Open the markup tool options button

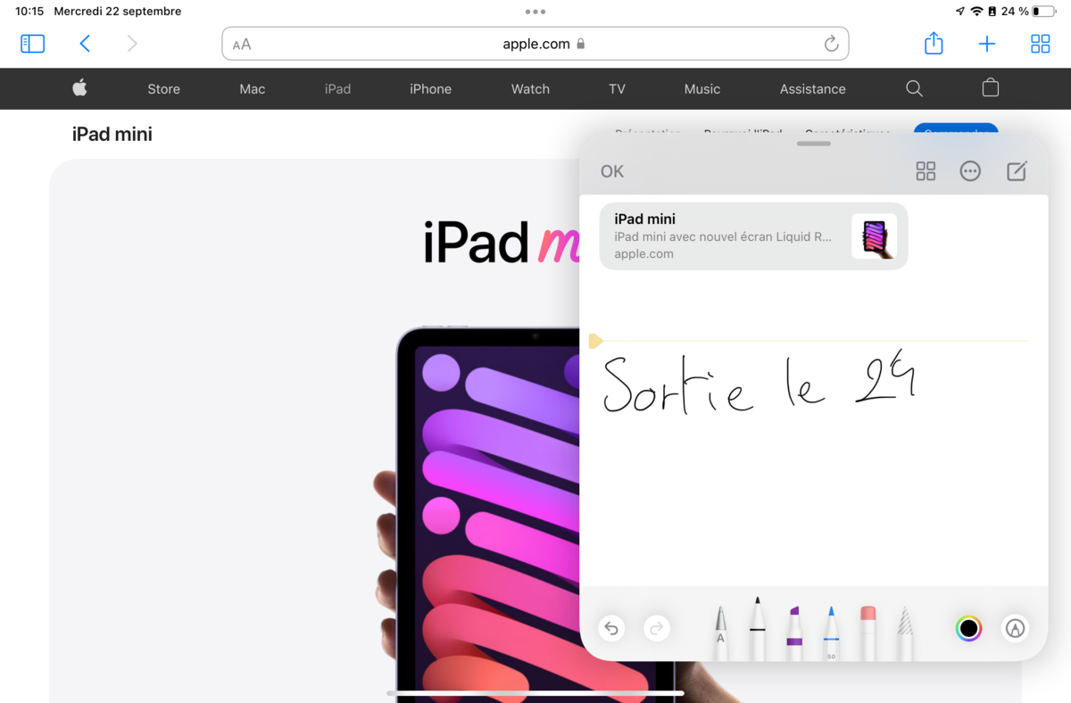[x=1014, y=629]
